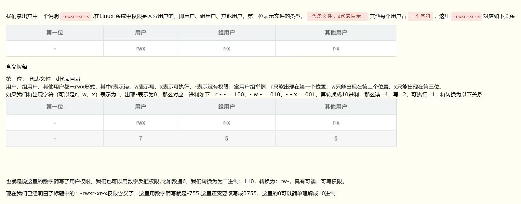521x204 pixels.
Task: Click the line "第一位：-代表文件，d代表目录"
Action: click(x=43, y=79)
